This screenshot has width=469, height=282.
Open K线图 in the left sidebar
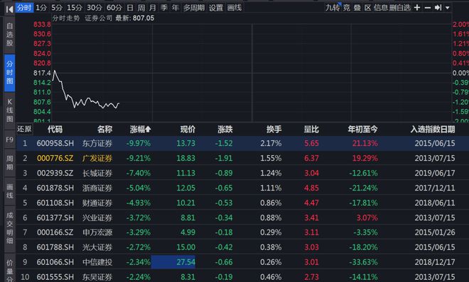pyautogui.click(x=9, y=111)
